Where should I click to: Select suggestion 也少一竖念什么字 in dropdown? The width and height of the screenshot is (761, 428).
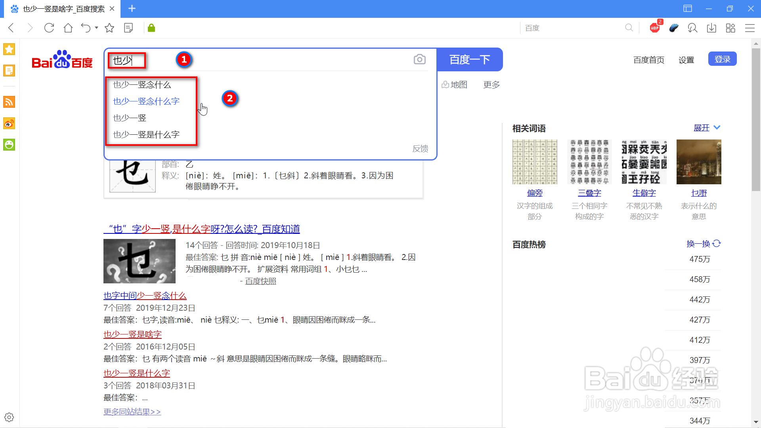point(146,101)
